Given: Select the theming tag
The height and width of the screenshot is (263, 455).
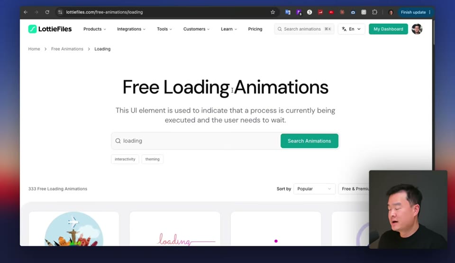Looking at the screenshot, I should [152, 159].
